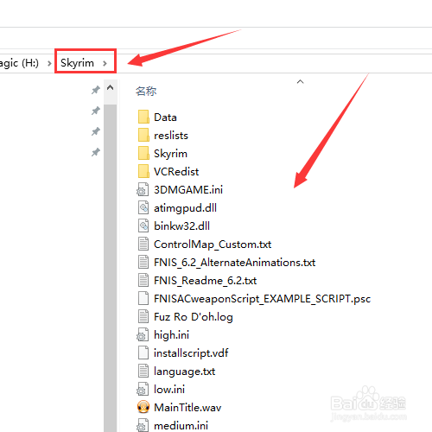Viewport: 432px width, 432px height.
Task: Select the 'high.ini' file name
Action: coord(171,335)
